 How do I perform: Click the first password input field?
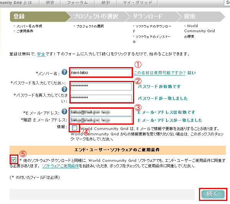pyautogui.click(x=101, y=87)
